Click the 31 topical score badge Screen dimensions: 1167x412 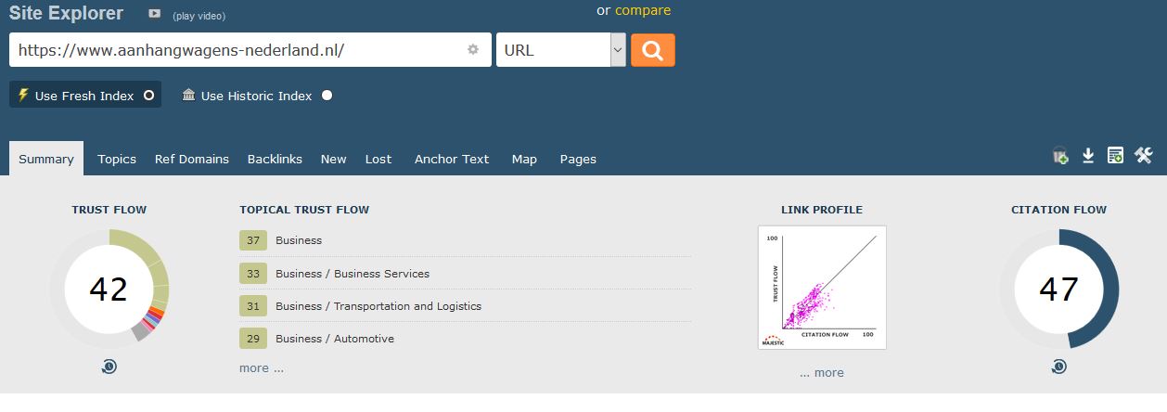[253, 305]
